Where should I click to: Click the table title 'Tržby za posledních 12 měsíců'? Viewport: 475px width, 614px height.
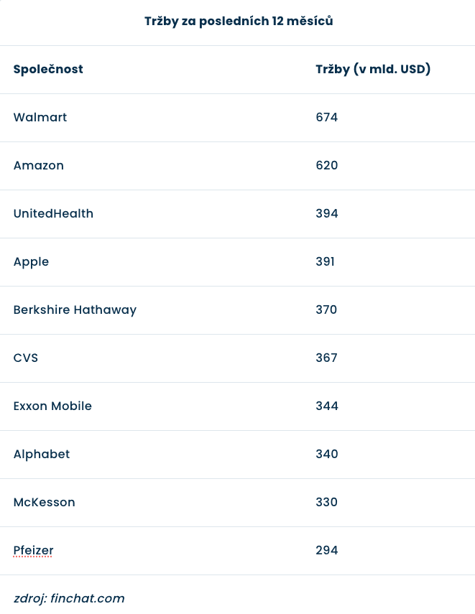(238, 22)
